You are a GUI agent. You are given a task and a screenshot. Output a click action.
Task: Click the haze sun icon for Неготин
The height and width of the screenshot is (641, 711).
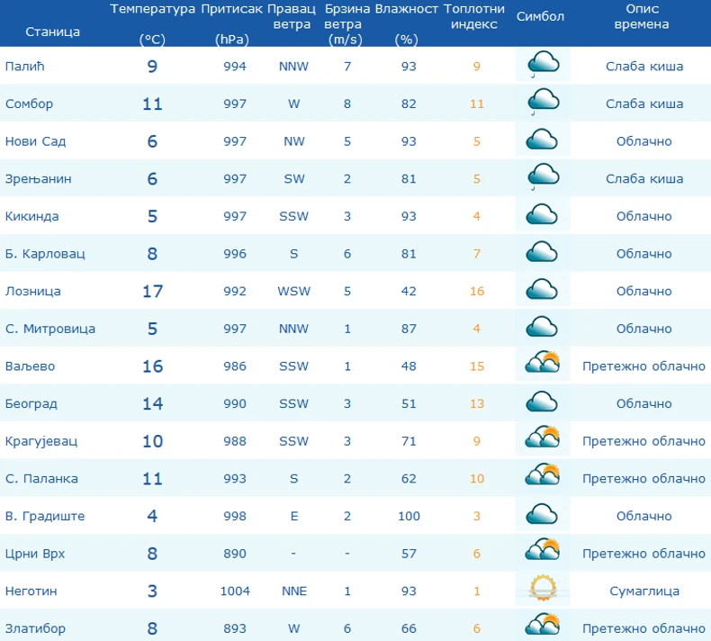click(543, 590)
